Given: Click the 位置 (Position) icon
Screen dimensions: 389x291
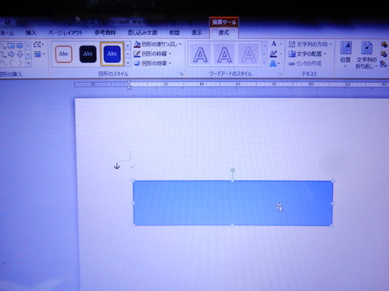Looking at the screenshot, I should coord(345,52).
